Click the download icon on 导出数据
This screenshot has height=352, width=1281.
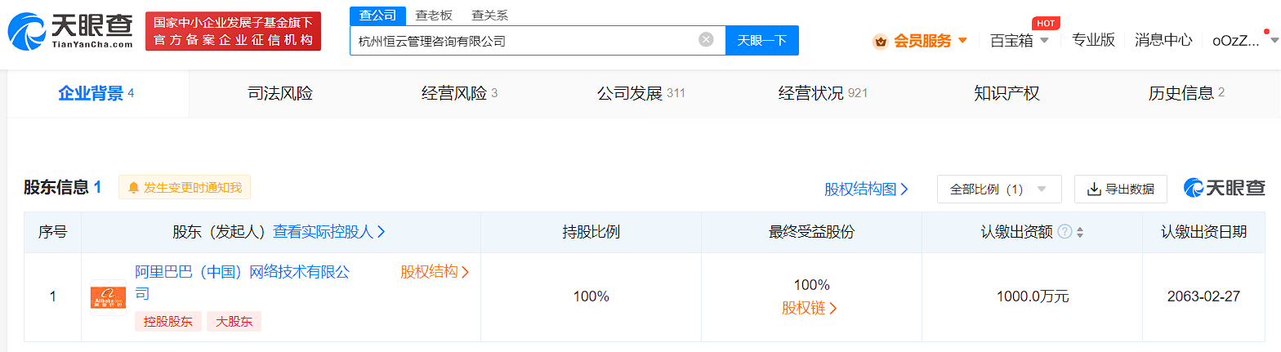click(x=1094, y=189)
